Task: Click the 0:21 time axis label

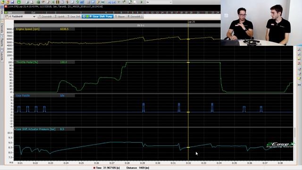Action: click(20, 163)
